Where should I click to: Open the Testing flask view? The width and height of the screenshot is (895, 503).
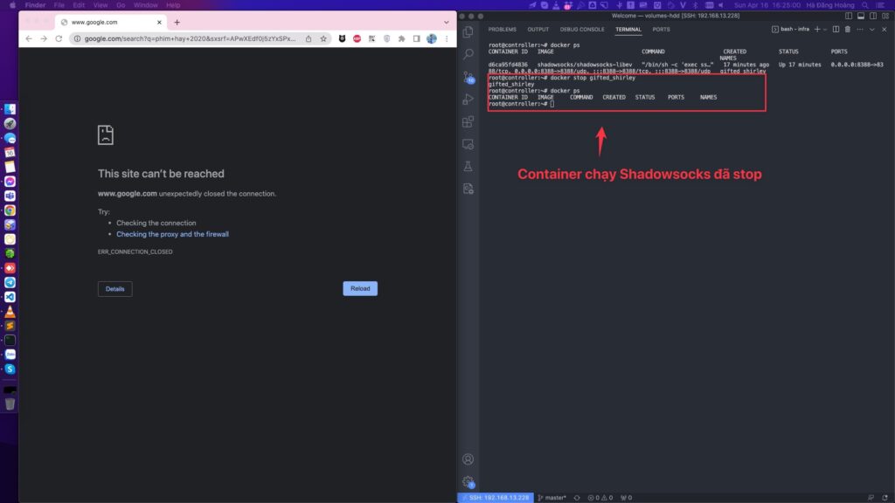coord(468,167)
